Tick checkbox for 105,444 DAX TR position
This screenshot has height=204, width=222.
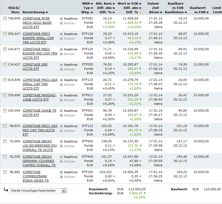[5, 111]
